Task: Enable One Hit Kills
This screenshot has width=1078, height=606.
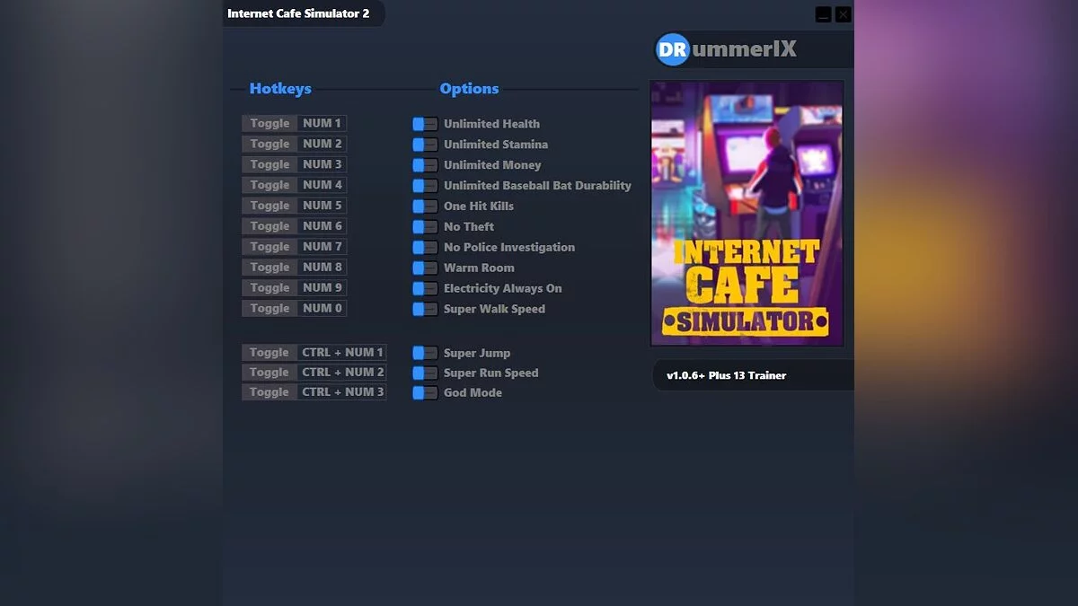Action: point(424,206)
